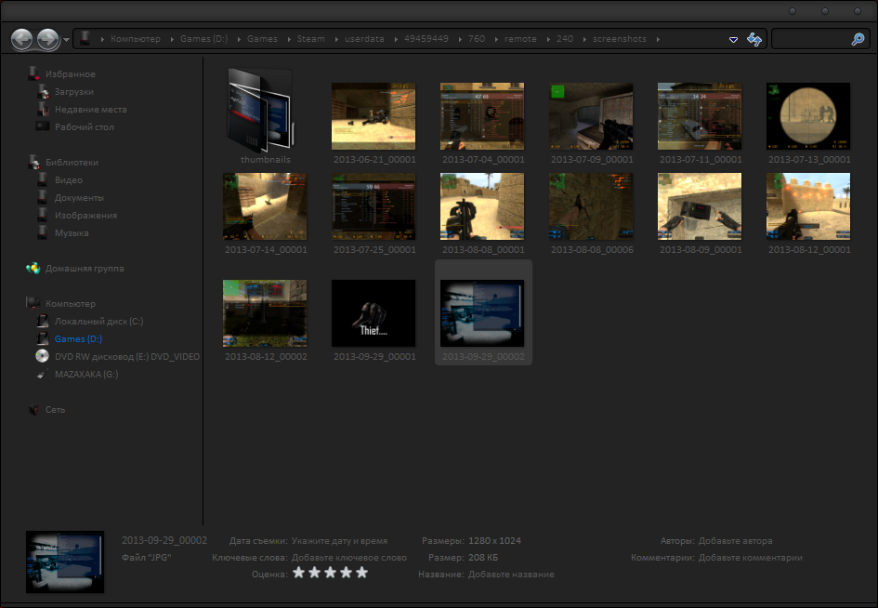The height and width of the screenshot is (608, 878).
Task: Click the refresh button beside address bar
Action: click(x=754, y=40)
